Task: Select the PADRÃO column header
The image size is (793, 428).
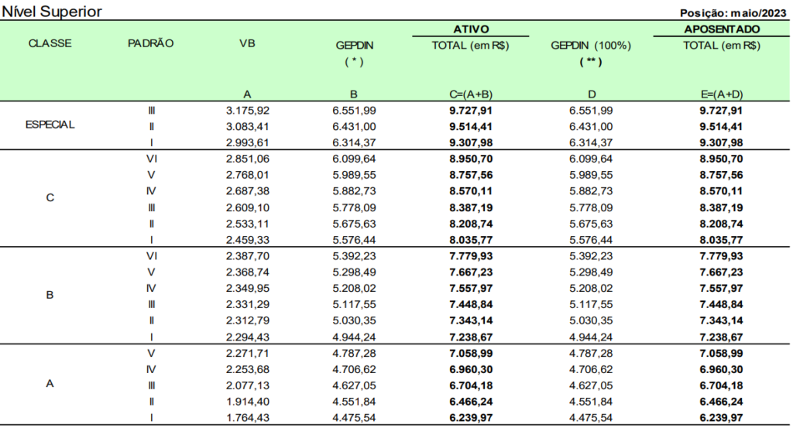Action: [150, 44]
